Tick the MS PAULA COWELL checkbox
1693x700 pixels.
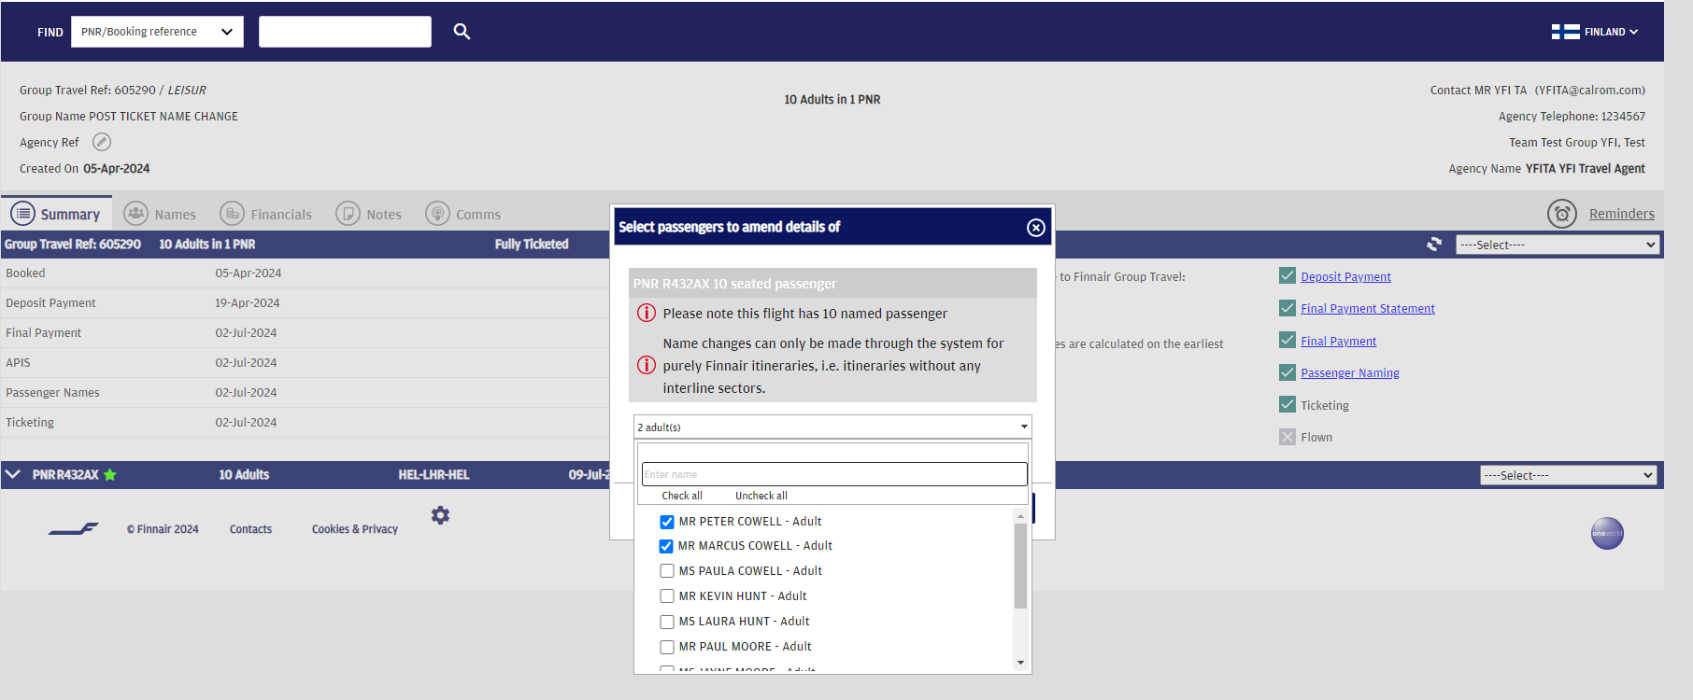point(667,571)
